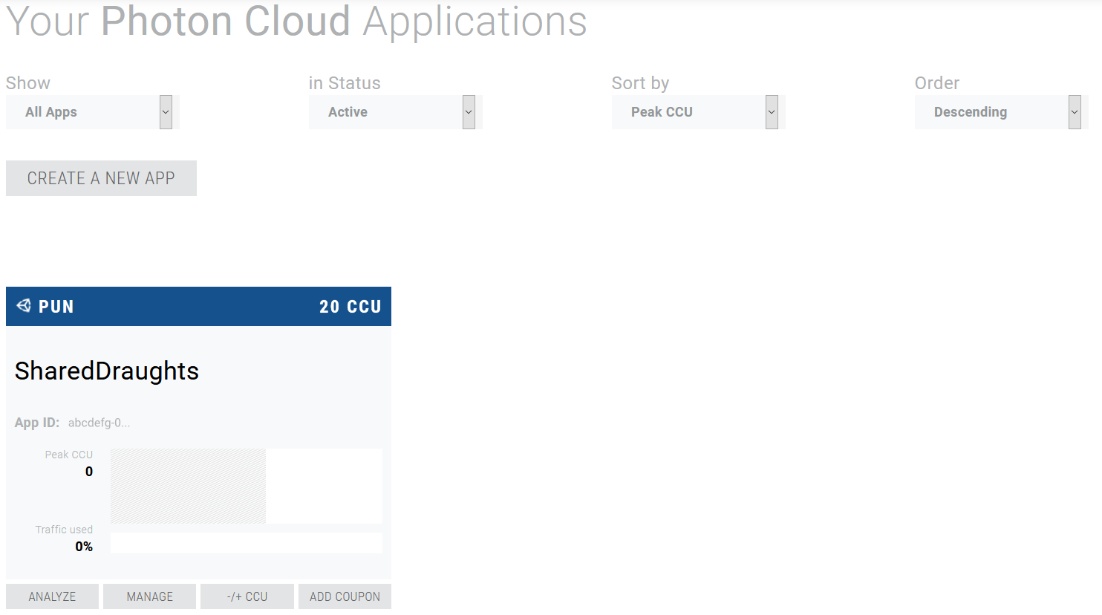Adjust plan with the -/+ CCU button

click(x=247, y=596)
